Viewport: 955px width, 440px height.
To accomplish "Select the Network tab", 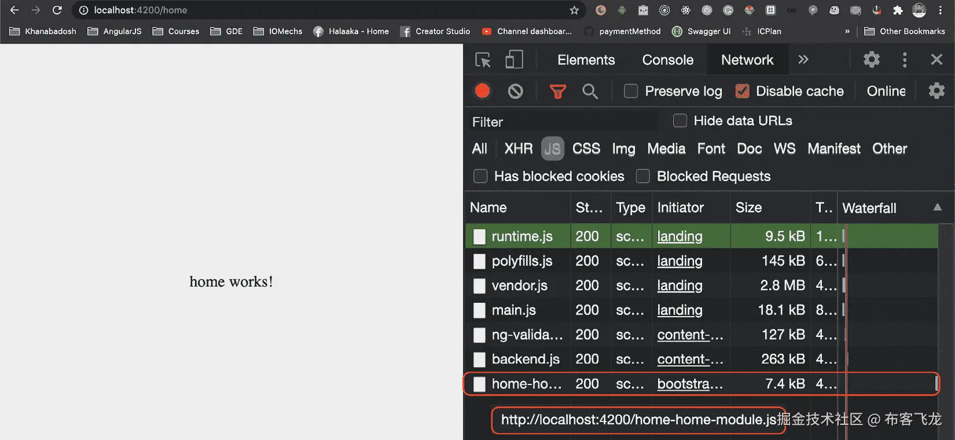I will pyautogui.click(x=747, y=60).
